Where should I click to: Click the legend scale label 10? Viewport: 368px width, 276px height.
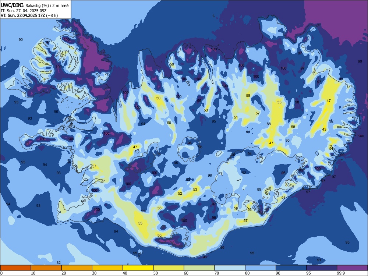[33, 273]
